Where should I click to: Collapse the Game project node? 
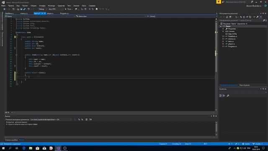[221, 26]
